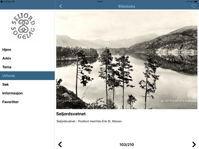Open the Seljord Sogelag logo
Screen dimensions: 199x149
(23, 26)
